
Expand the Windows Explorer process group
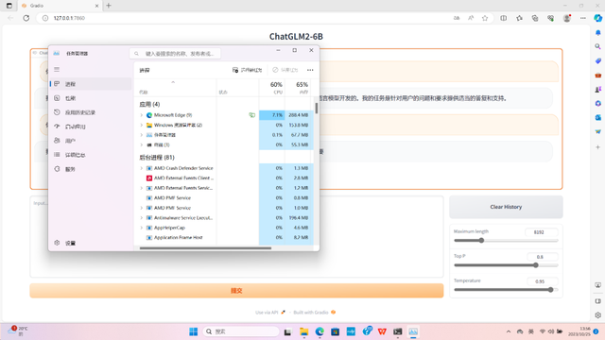click(x=141, y=125)
